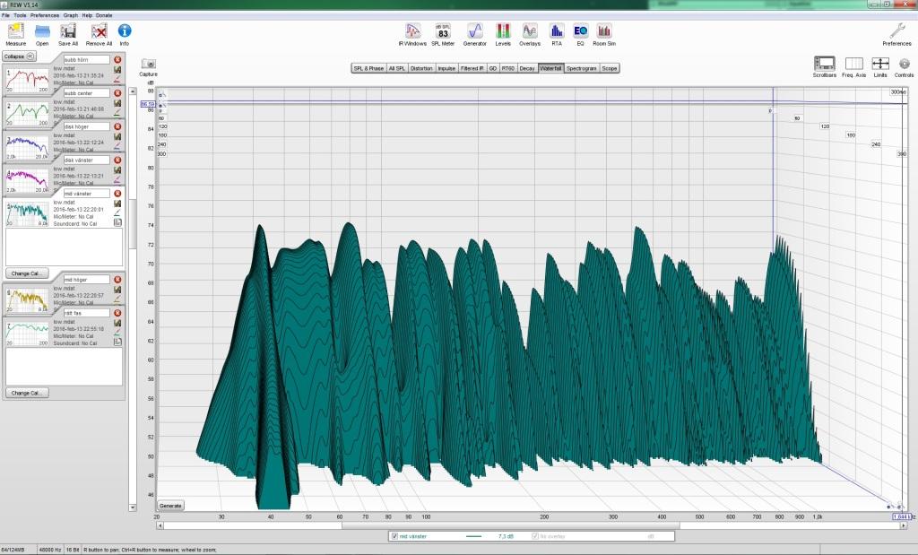918x555 pixels.
Task: Select measurement thumbnail 1 "subb hörn"
Action: pyautogui.click(x=28, y=81)
